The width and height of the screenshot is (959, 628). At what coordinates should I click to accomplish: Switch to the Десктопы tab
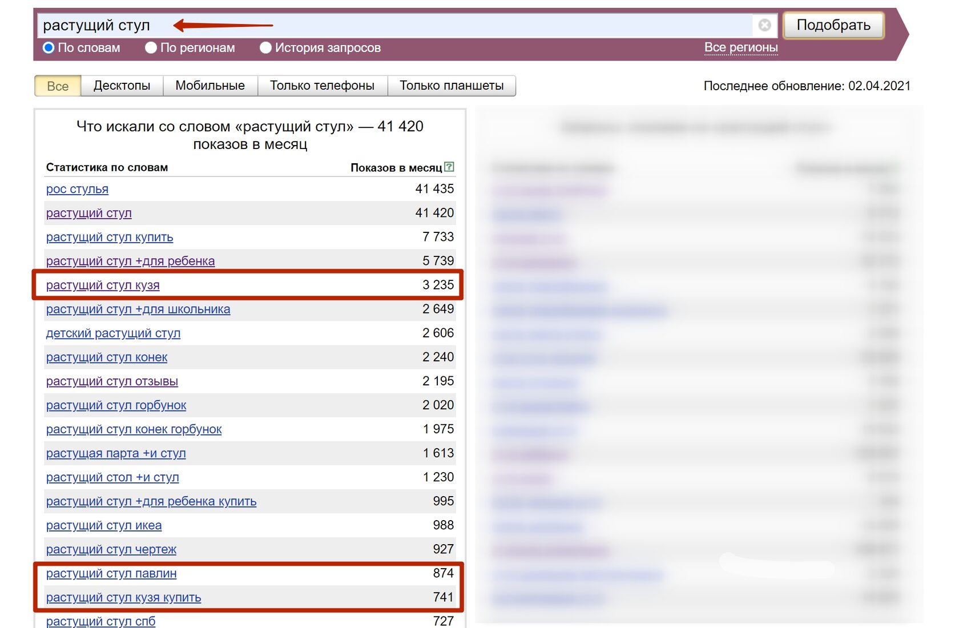pyautogui.click(x=122, y=86)
